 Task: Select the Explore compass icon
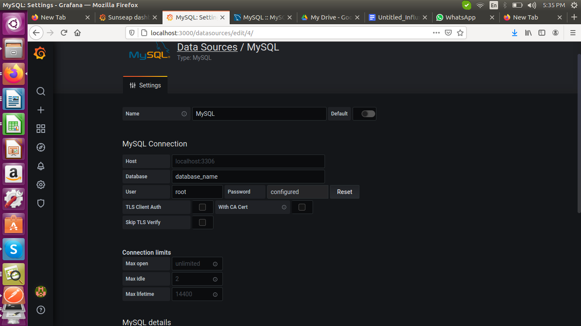click(x=40, y=147)
